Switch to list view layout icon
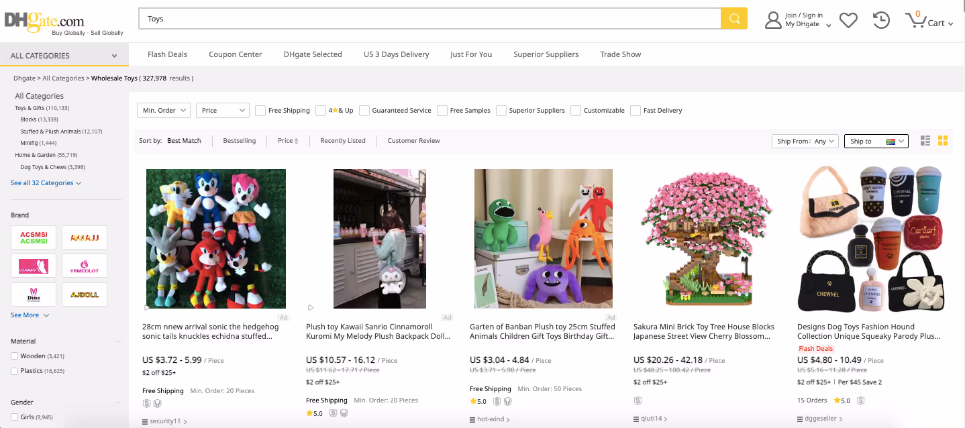The image size is (965, 428). coord(925,141)
